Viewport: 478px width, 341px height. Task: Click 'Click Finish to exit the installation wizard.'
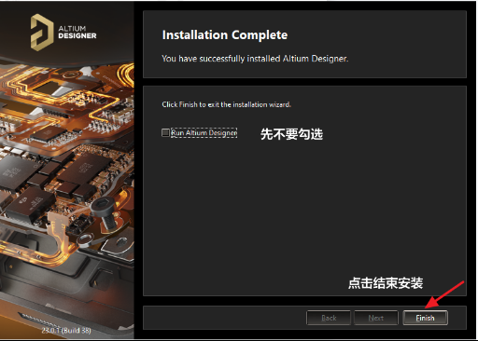click(x=226, y=104)
